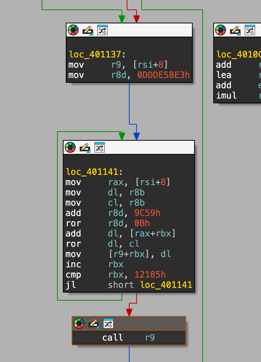Select the mov r9, [rsi+8] line
Screen dimensions: 261x362
(118, 65)
